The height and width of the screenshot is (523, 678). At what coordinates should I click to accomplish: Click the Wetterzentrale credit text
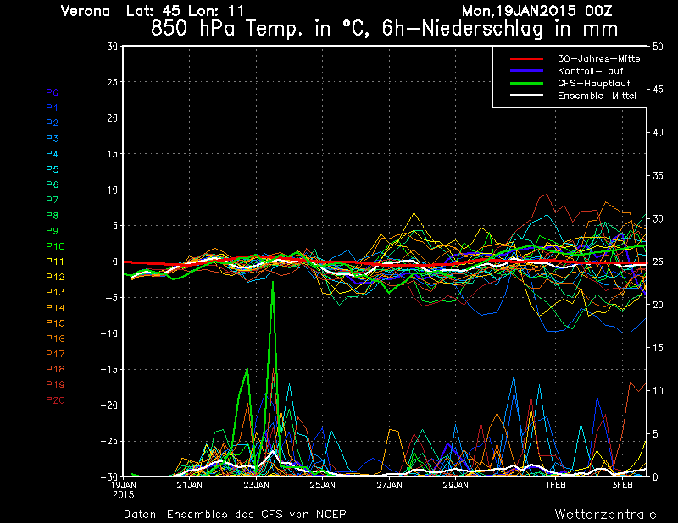tap(606, 514)
